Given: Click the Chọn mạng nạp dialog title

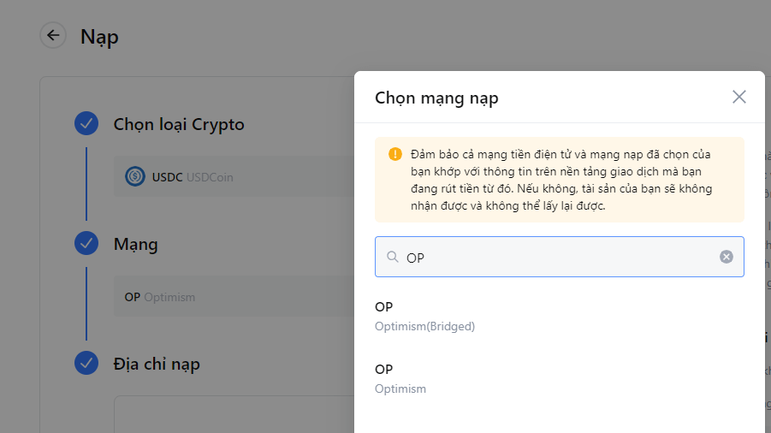Looking at the screenshot, I should click(x=436, y=98).
